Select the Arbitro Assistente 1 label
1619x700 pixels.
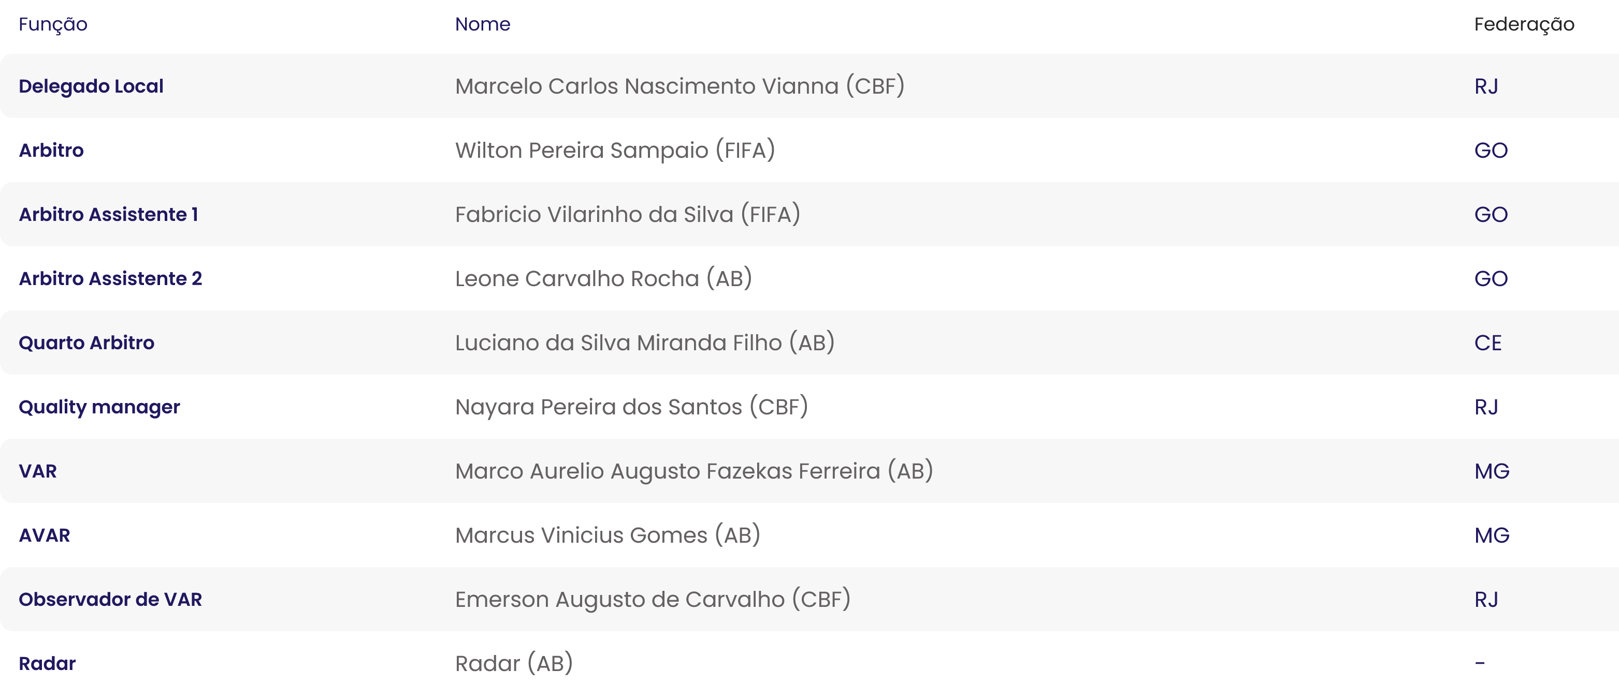tap(108, 214)
